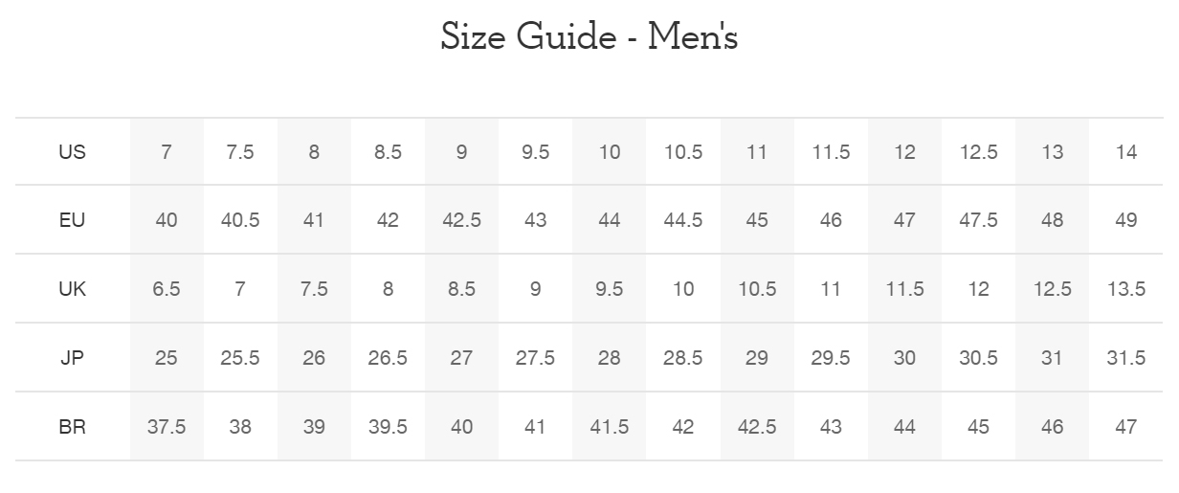Viewport: 1179px width, 493px height.
Task: Click EU size 49 cell
Action: [x=1126, y=220]
